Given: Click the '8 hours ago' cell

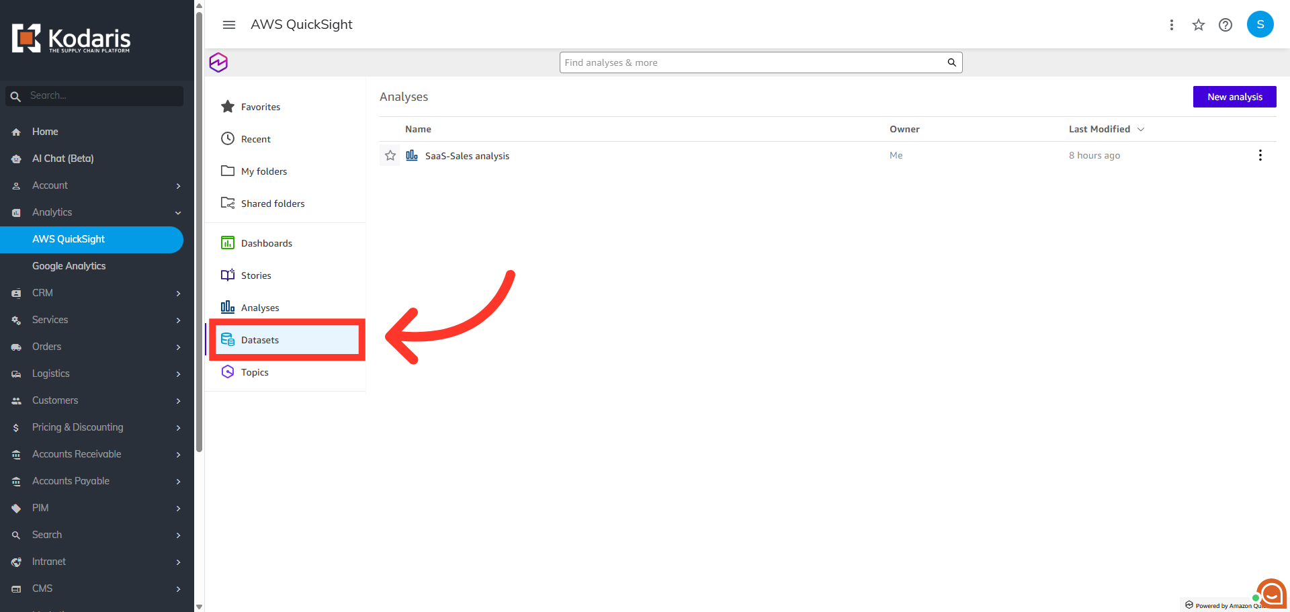Looking at the screenshot, I should (1094, 155).
